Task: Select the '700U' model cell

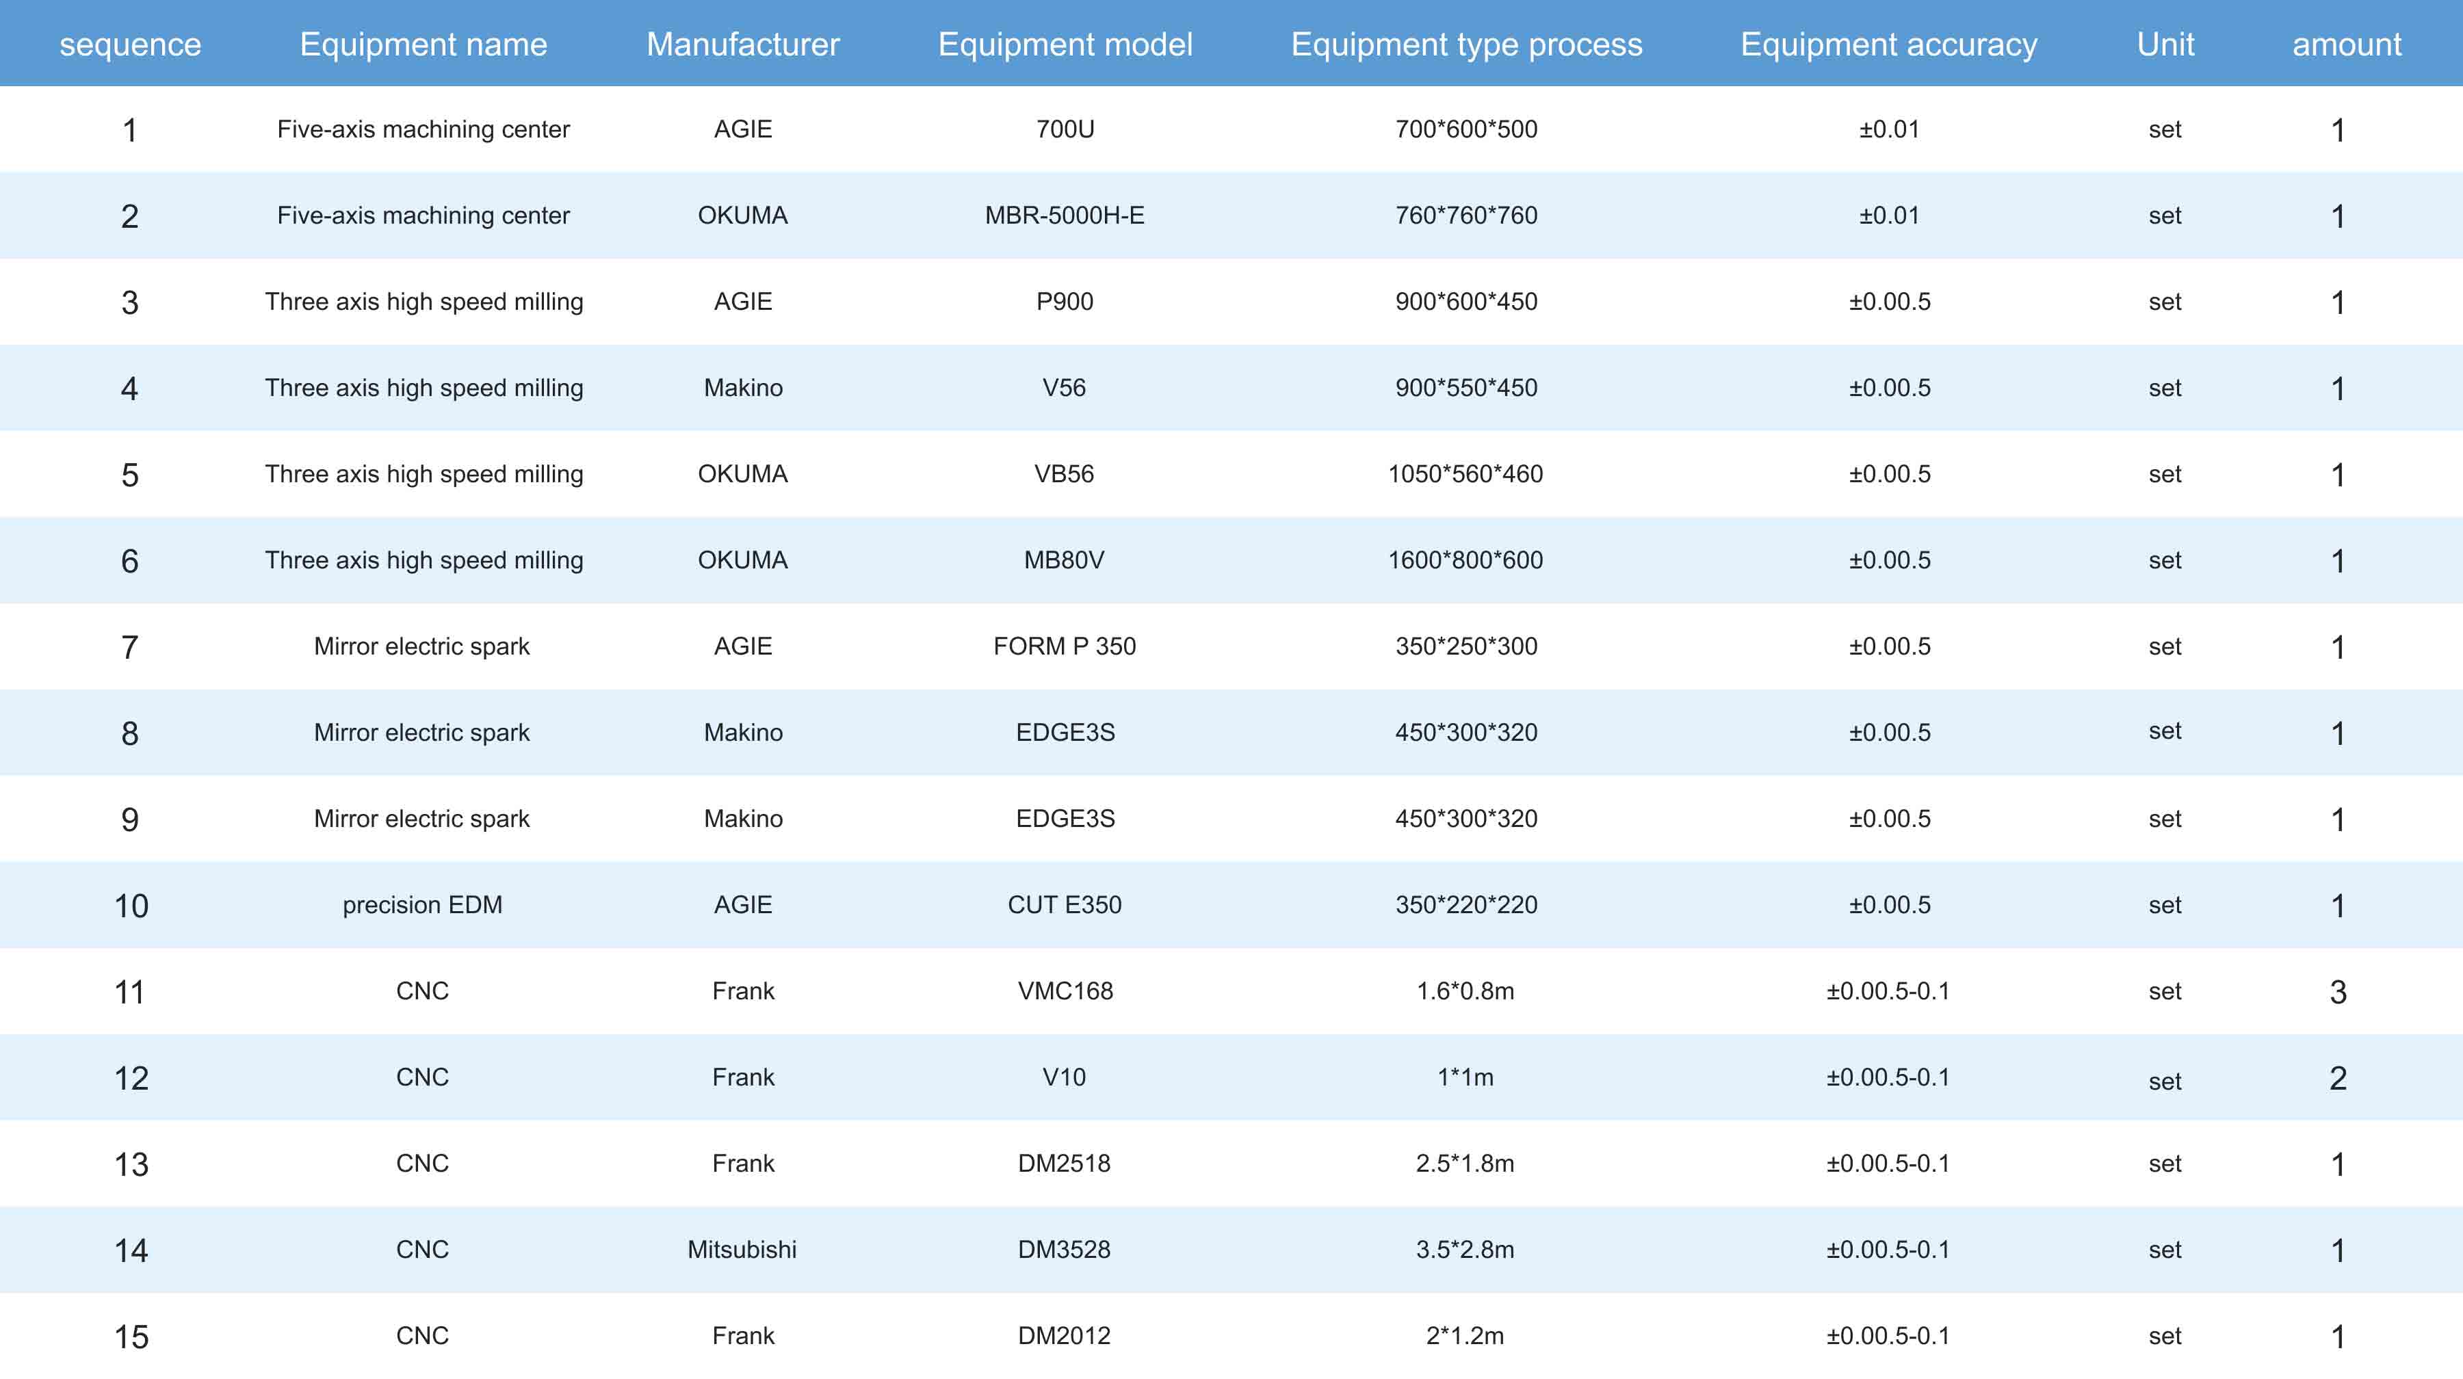Action: click(x=1064, y=129)
